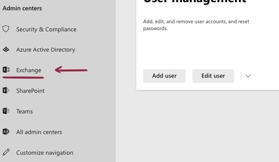Click the Exchange admin center icon
The image size is (279, 162).
click(6, 70)
